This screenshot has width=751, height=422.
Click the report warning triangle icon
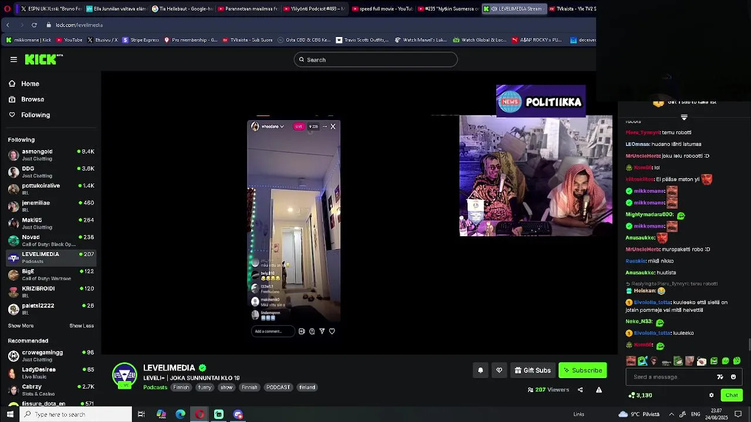[599, 390]
